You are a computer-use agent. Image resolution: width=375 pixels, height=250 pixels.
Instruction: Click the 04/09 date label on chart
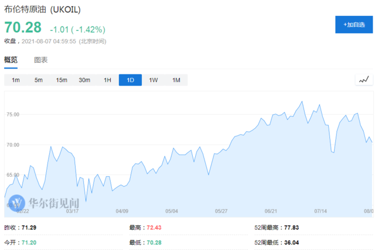pyautogui.click(x=122, y=211)
